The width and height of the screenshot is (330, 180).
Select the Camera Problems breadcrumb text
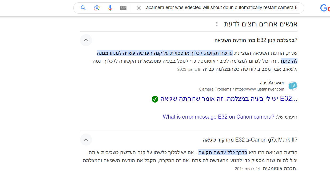(x=215, y=89)
